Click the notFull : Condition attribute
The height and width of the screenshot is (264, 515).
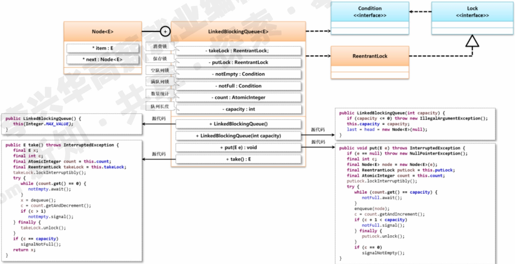pyautogui.click(x=238, y=86)
